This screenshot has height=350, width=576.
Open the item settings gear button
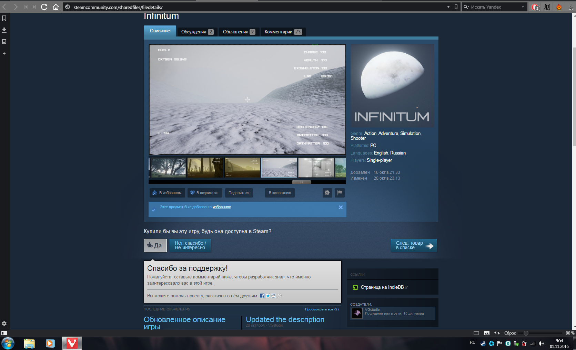click(327, 193)
